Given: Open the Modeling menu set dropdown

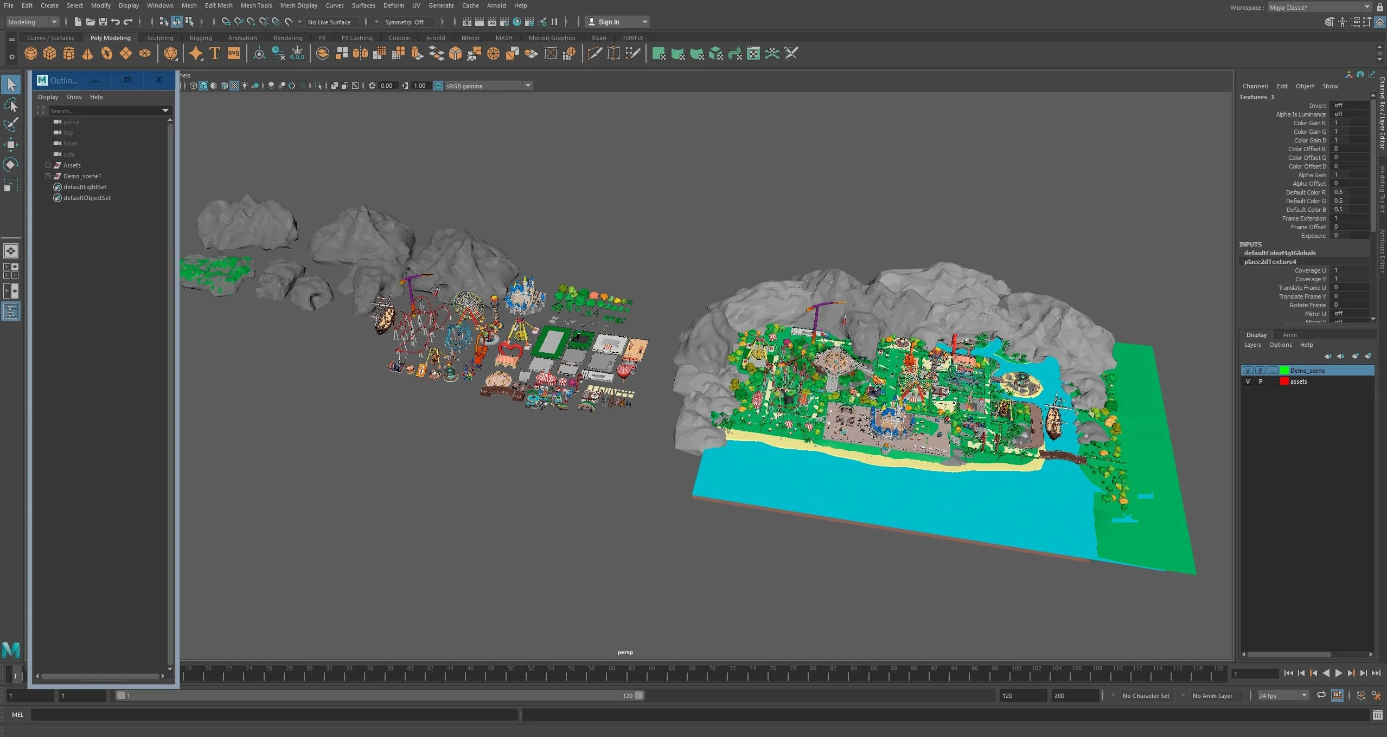Looking at the screenshot, I should (33, 22).
